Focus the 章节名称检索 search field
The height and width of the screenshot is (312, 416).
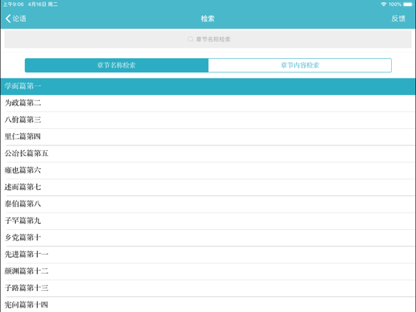click(208, 39)
